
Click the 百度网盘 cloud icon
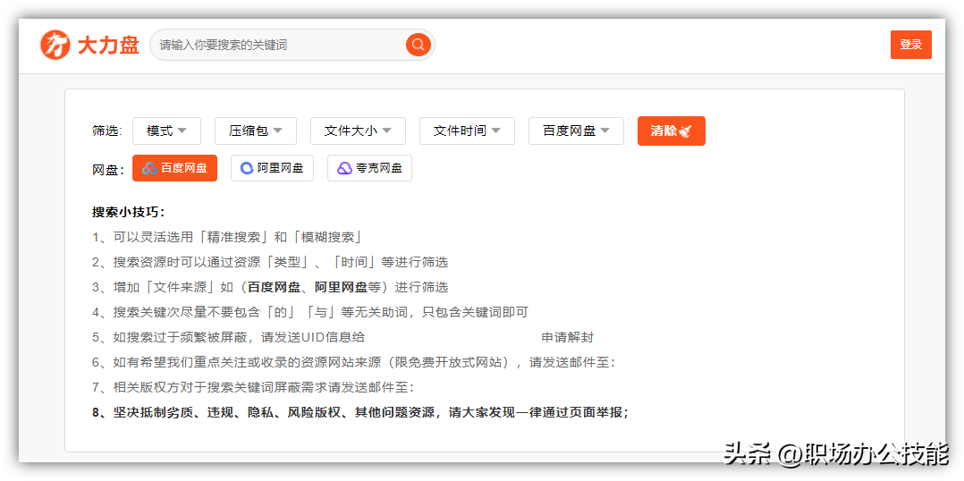click(149, 168)
